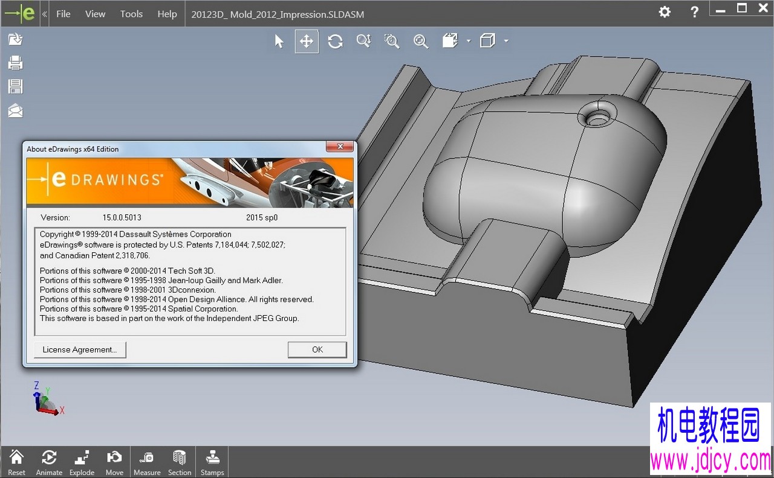Viewport: 774px width, 478px height.
Task: Click the eDrawings banner image in the dialog
Action: point(190,182)
